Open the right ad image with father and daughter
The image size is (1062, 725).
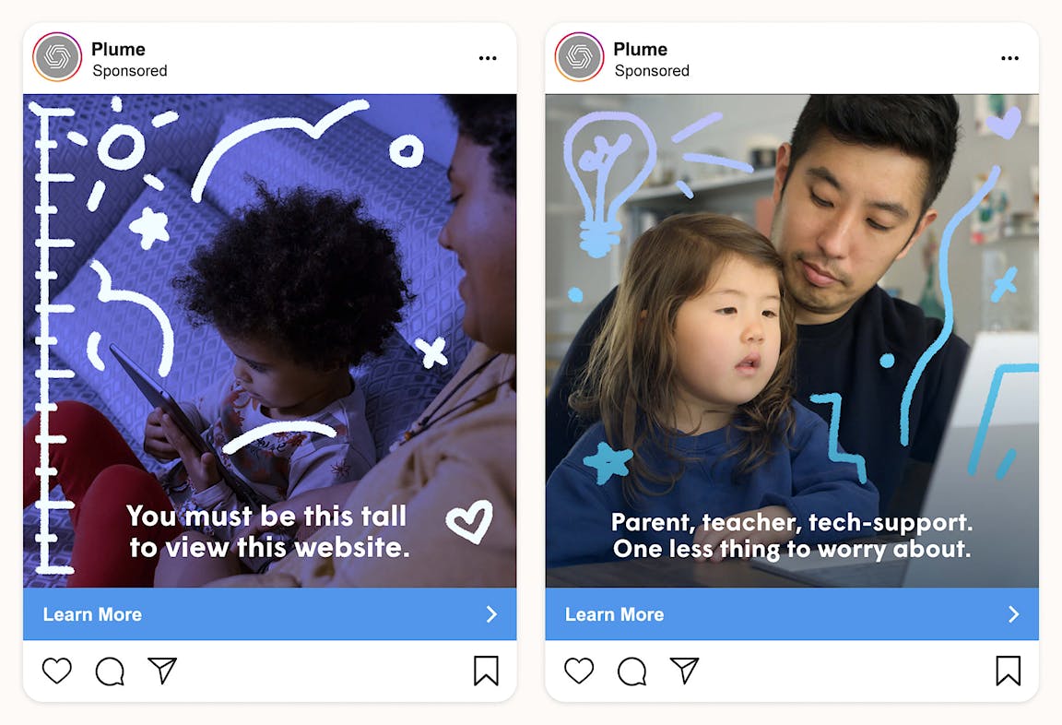[x=792, y=340]
